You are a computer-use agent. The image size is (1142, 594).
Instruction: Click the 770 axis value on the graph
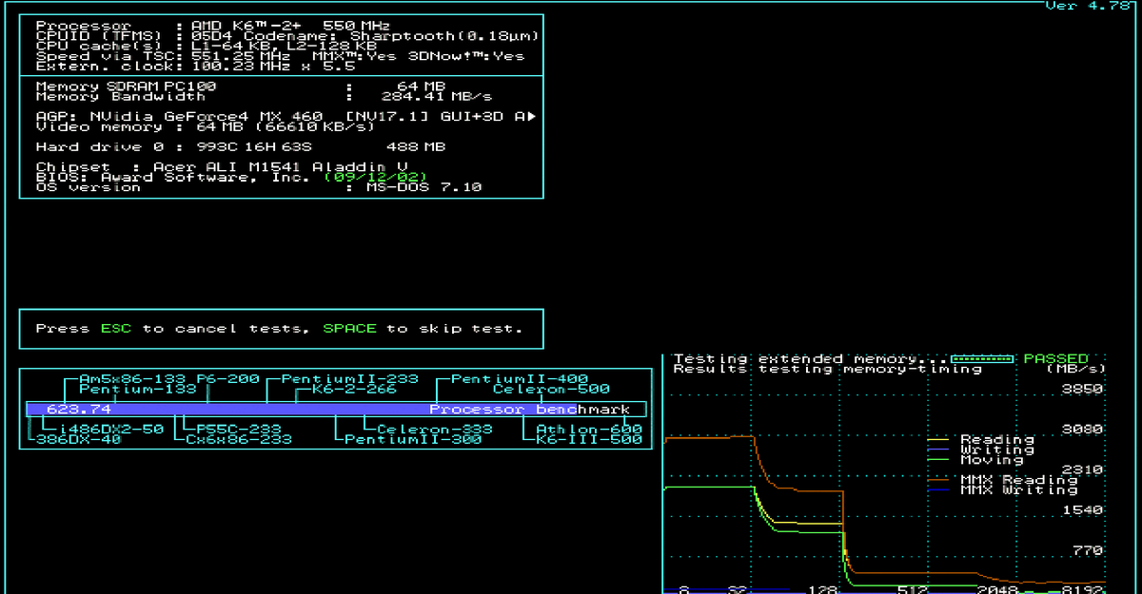tap(1088, 549)
